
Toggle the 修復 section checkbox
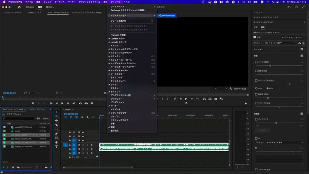pyautogui.click(x=302, y=56)
